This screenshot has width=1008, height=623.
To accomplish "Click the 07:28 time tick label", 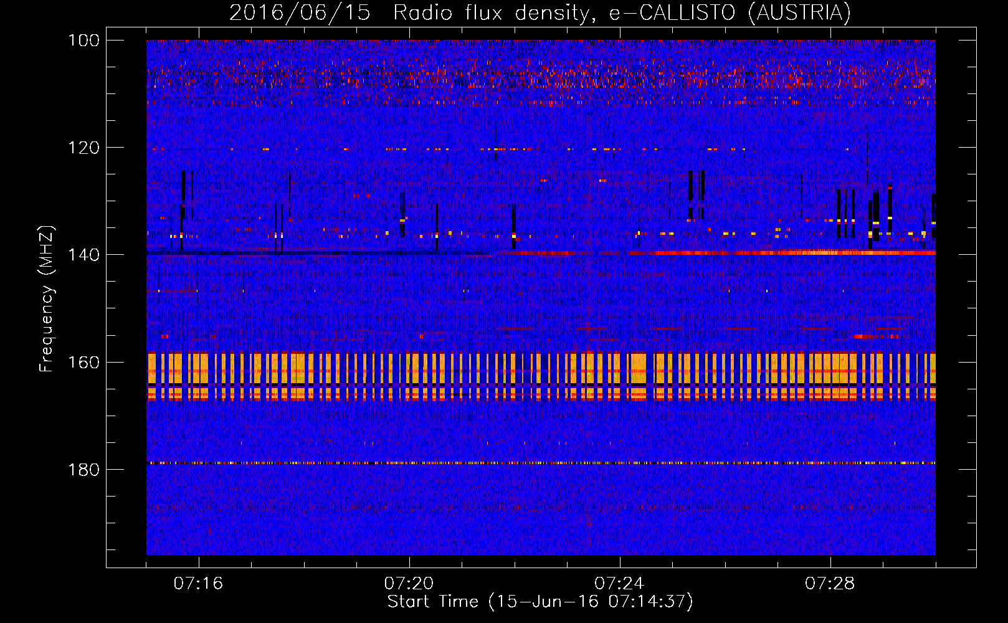I will pyautogui.click(x=830, y=584).
